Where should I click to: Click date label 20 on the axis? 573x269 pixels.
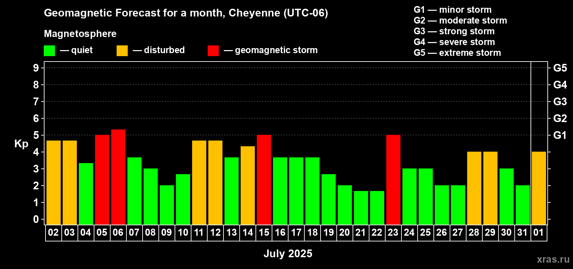344,232
